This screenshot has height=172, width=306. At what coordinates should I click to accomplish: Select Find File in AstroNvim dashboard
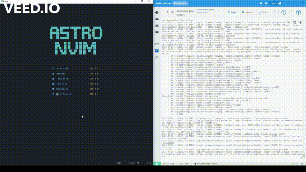tap(63, 69)
